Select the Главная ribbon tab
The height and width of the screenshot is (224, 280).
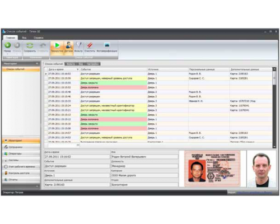11,38
